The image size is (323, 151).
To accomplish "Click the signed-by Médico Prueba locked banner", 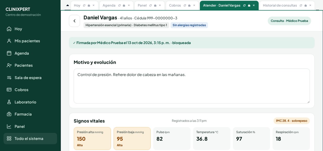I will (x=192, y=43).
